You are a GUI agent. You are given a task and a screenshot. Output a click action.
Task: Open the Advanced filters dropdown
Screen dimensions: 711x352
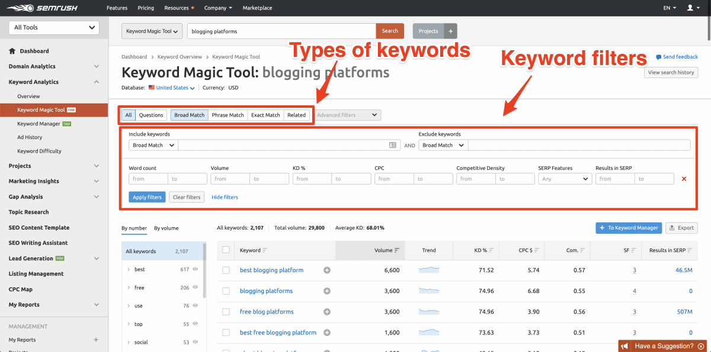point(348,115)
